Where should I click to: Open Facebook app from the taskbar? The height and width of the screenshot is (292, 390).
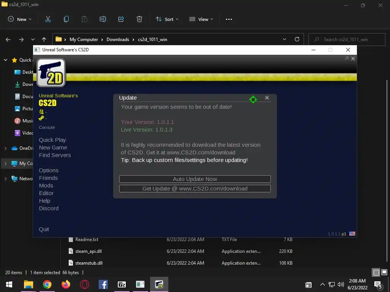point(103,284)
